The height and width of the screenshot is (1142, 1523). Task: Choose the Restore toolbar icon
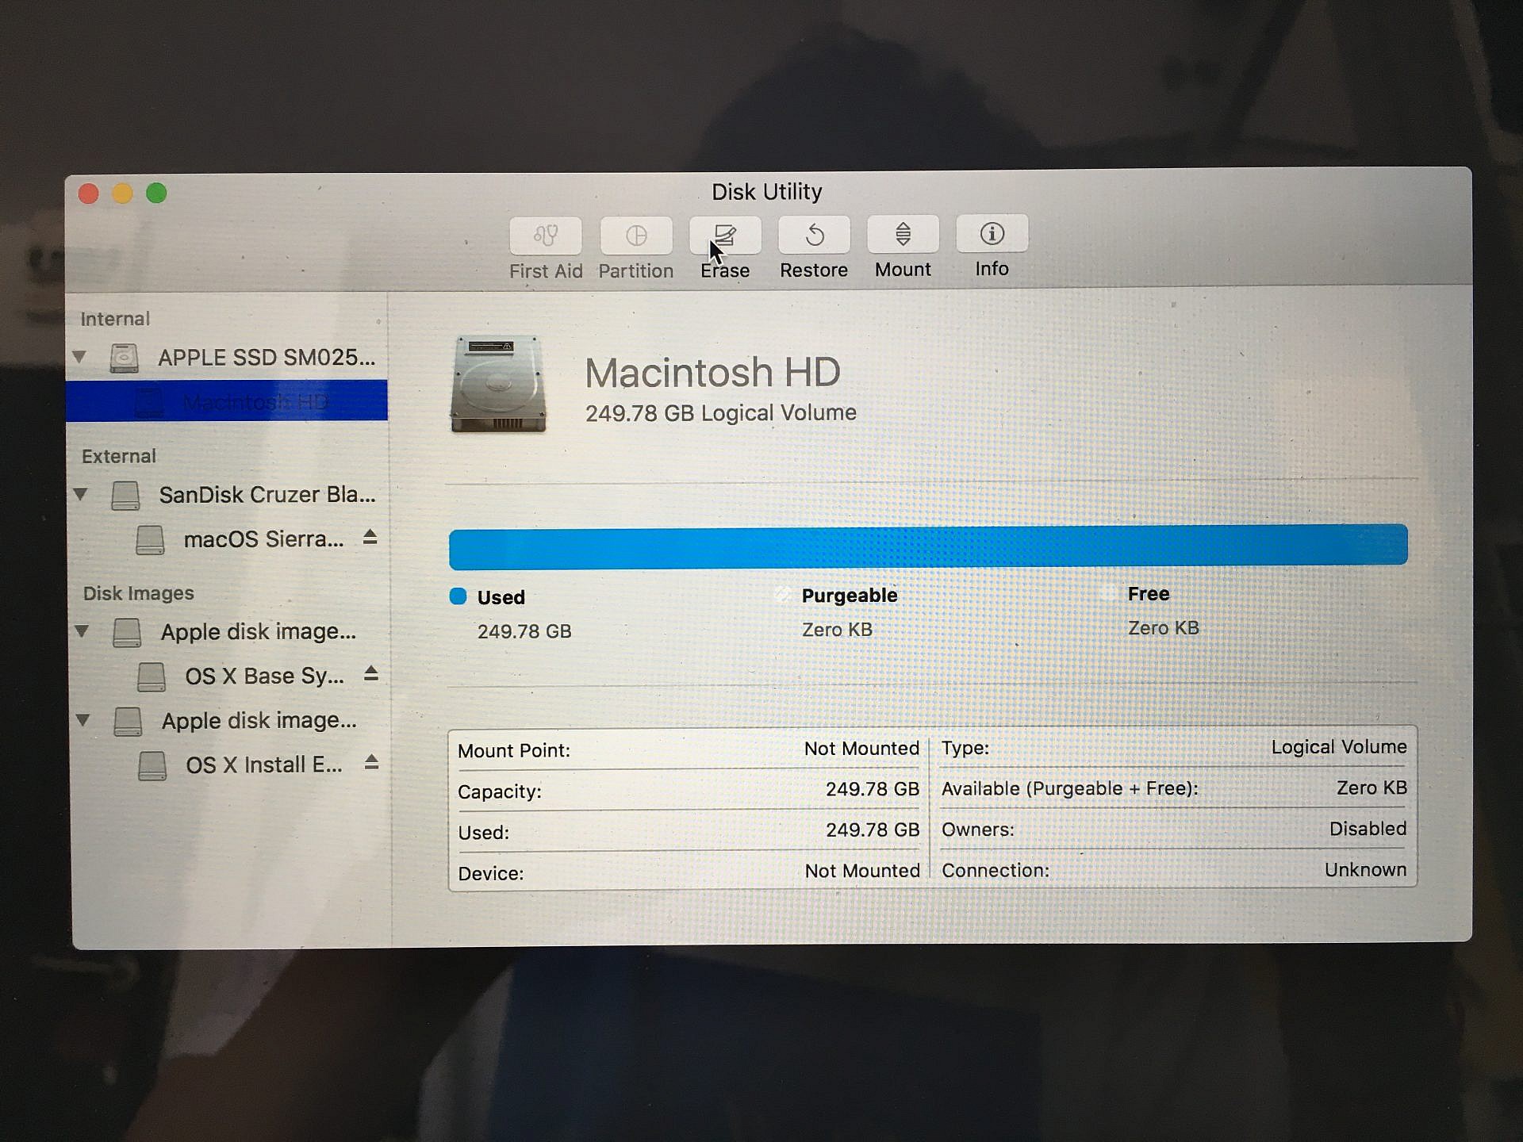[x=814, y=235]
